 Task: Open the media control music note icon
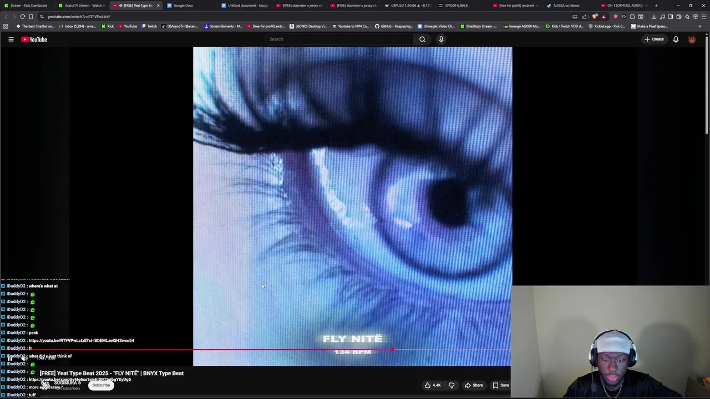point(662,17)
